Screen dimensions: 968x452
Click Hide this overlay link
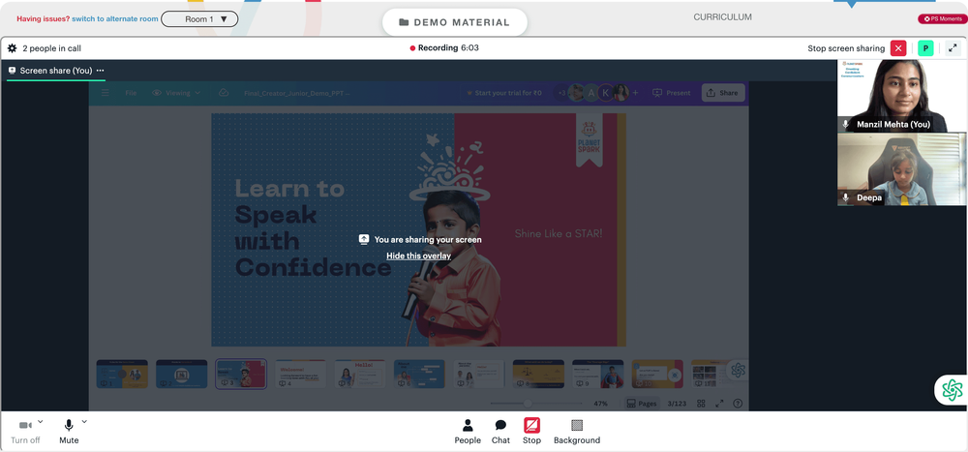coord(418,256)
